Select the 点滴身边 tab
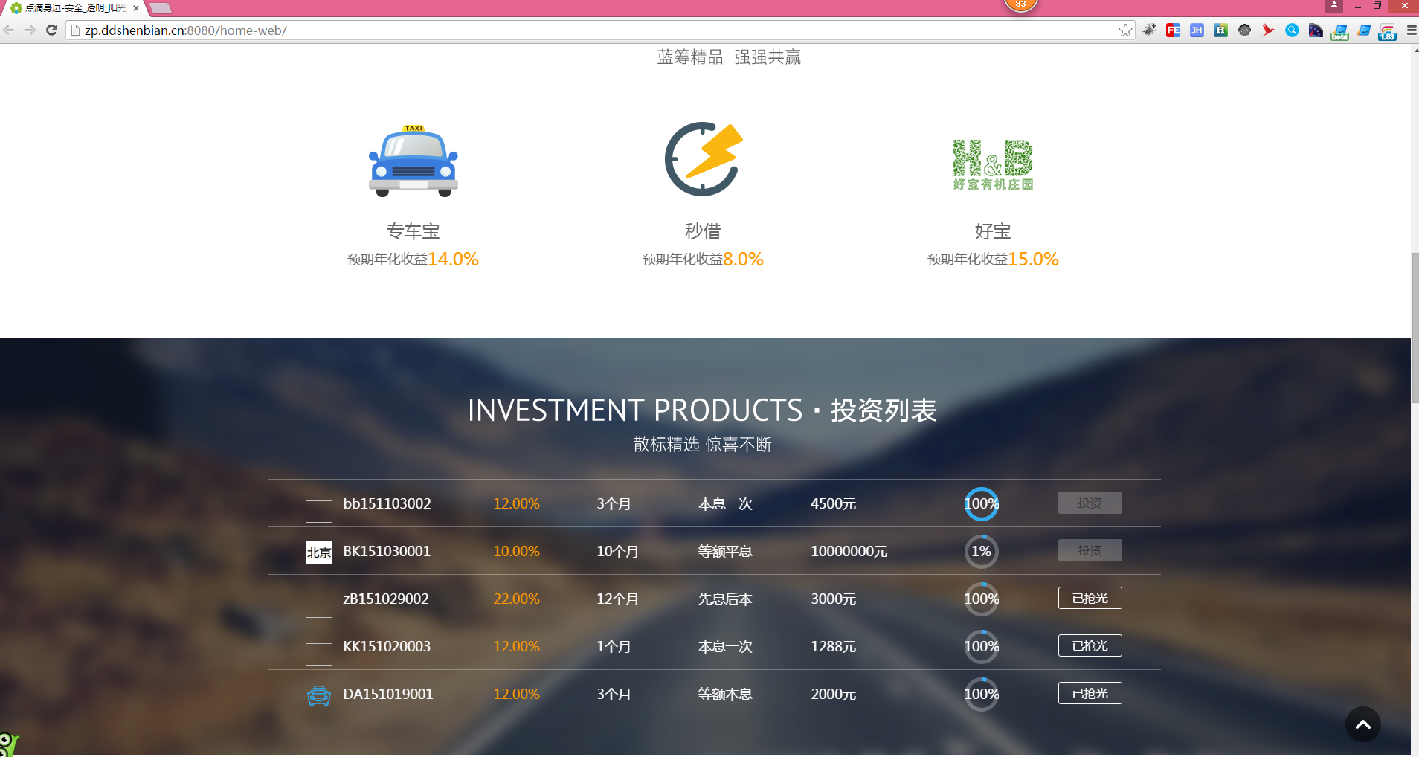 click(74, 8)
